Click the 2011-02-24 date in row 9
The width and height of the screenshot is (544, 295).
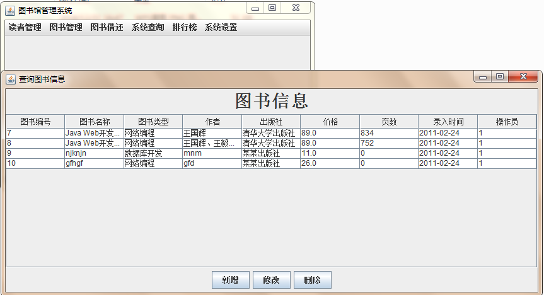pos(448,153)
